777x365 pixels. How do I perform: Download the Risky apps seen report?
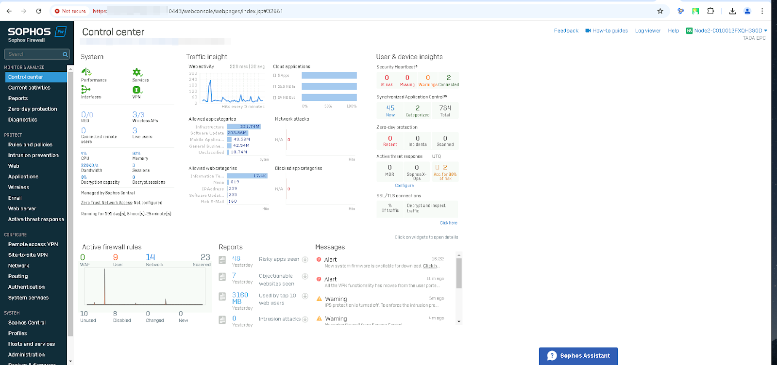click(305, 259)
